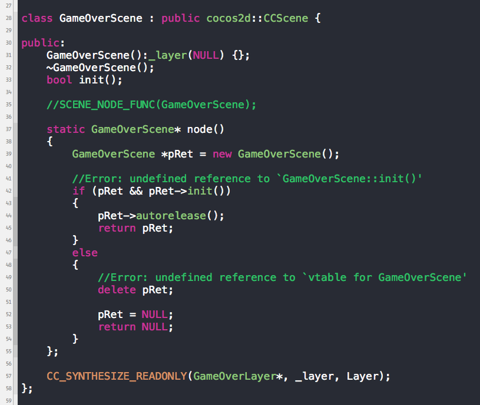Place cursor on CC_SYNTHESIZE_READONLY macro name

116,376
